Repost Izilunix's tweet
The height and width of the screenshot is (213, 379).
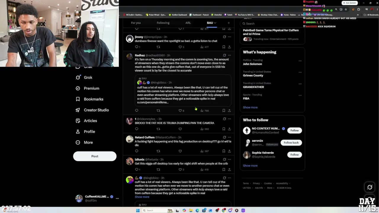[158, 170]
